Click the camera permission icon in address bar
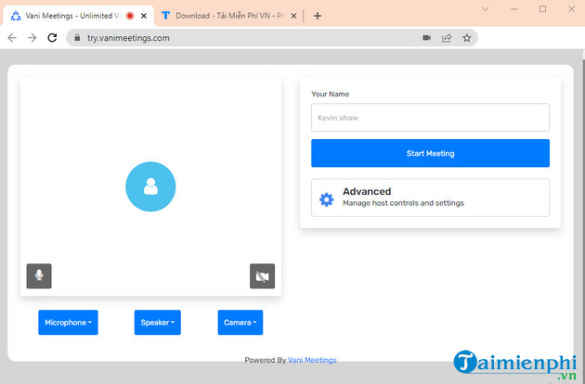Screen dimensions: 585x384 coord(427,38)
